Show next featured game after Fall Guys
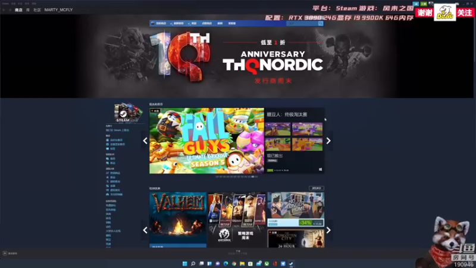 (328, 141)
